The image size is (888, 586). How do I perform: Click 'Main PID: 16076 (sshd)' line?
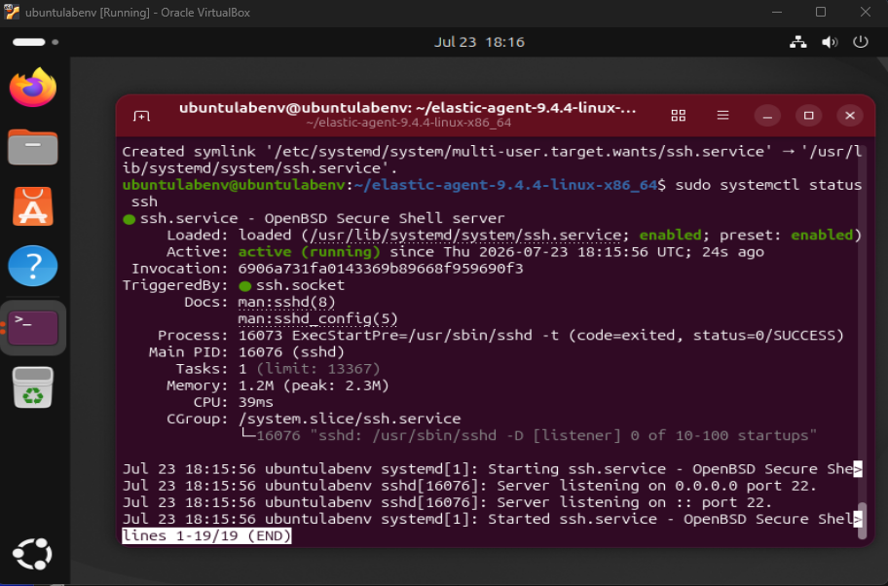click(x=247, y=352)
